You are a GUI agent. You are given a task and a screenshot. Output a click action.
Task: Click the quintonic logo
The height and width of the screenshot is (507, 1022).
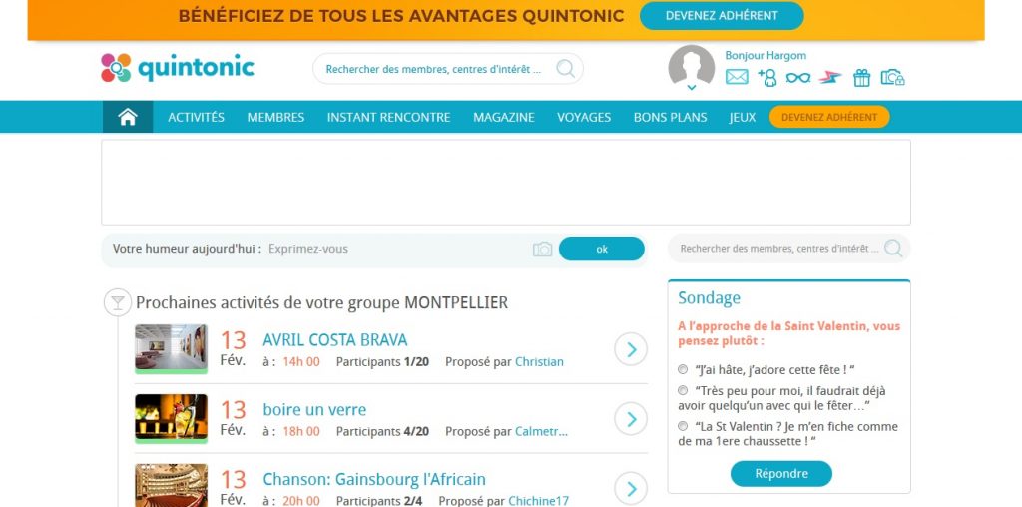tap(178, 68)
